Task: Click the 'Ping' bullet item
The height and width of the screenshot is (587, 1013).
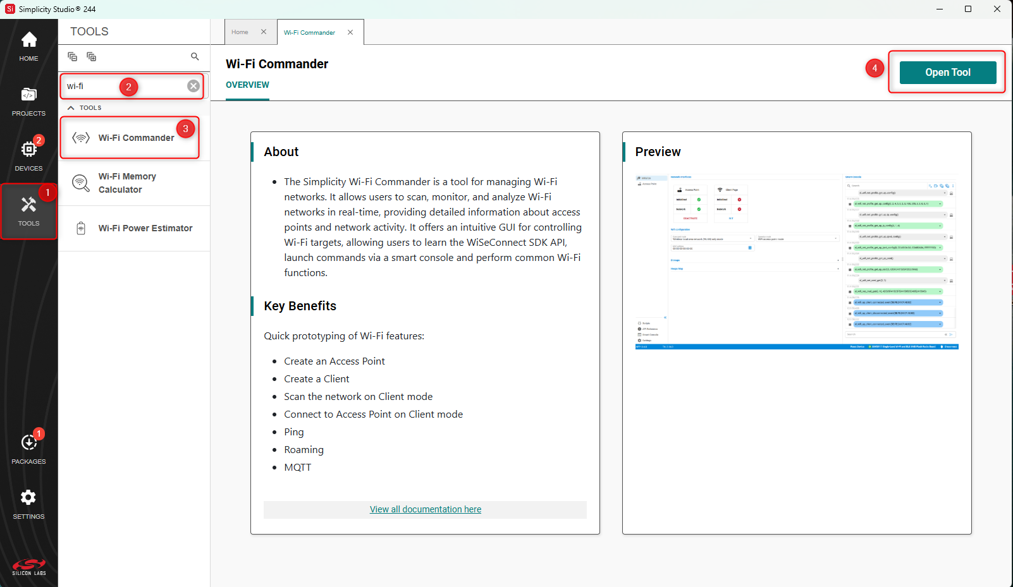Action: point(294,432)
